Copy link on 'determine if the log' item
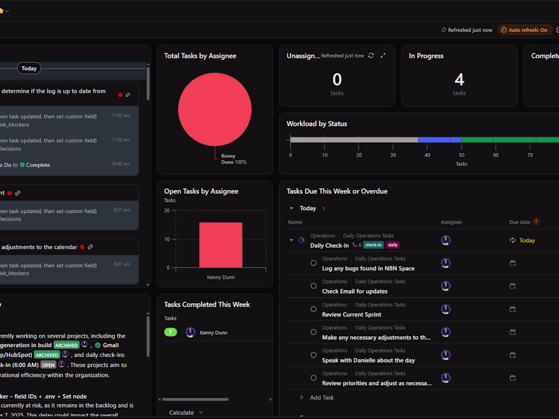Viewport: 559px width, 419px height. tap(128, 95)
